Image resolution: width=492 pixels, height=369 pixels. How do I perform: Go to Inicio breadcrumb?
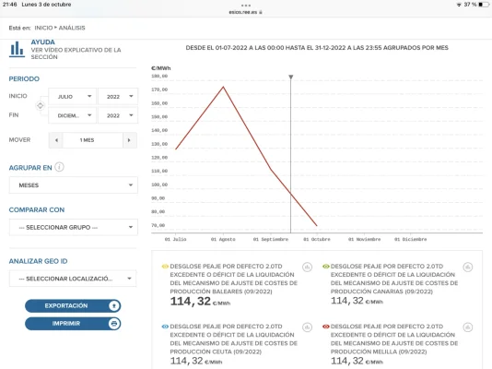(x=43, y=28)
